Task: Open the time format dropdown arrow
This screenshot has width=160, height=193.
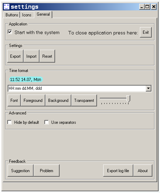Action: 148,88
